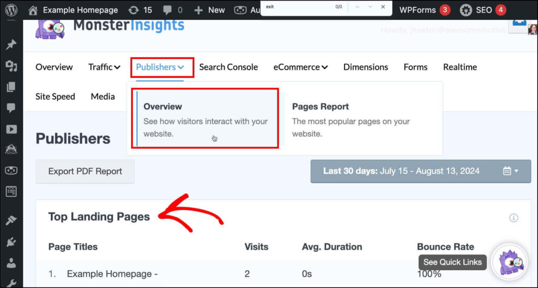Close the find-in-page bar
538x288 pixels.
click(x=383, y=7)
